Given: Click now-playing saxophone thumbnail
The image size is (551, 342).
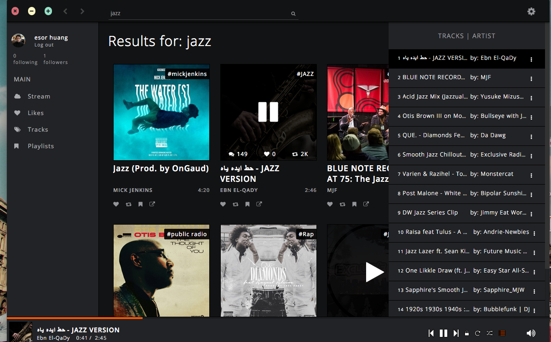Looking at the screenshot, I should pos(20,332).
